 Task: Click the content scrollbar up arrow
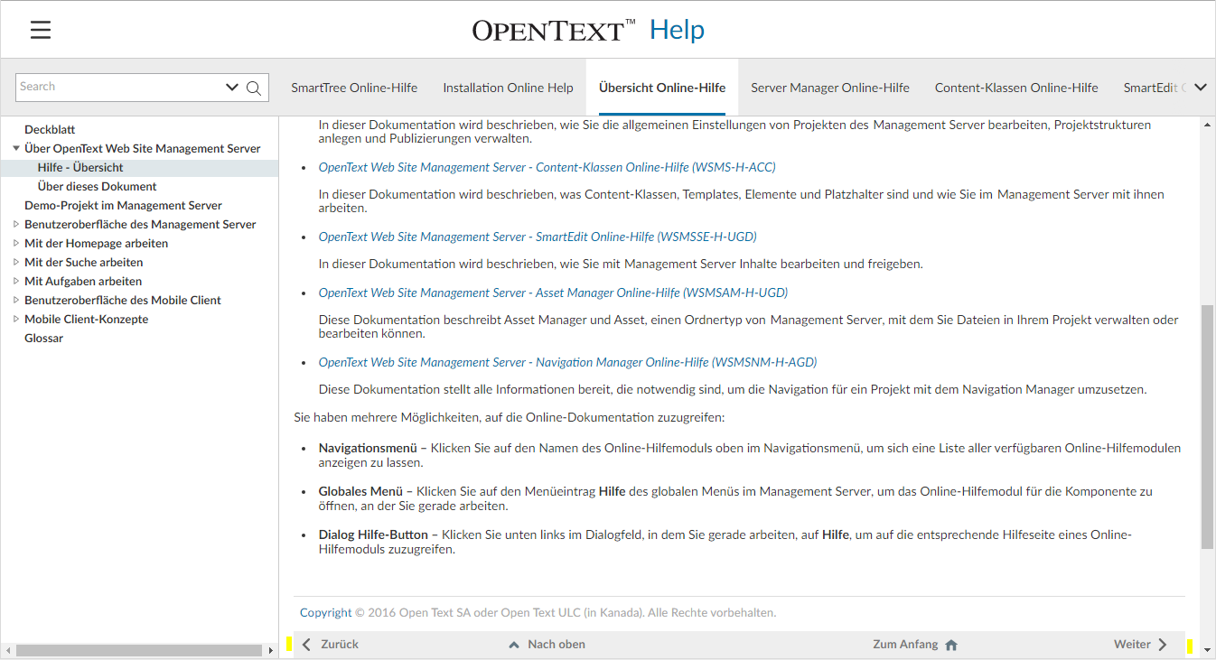click(x=1207, y=124)
